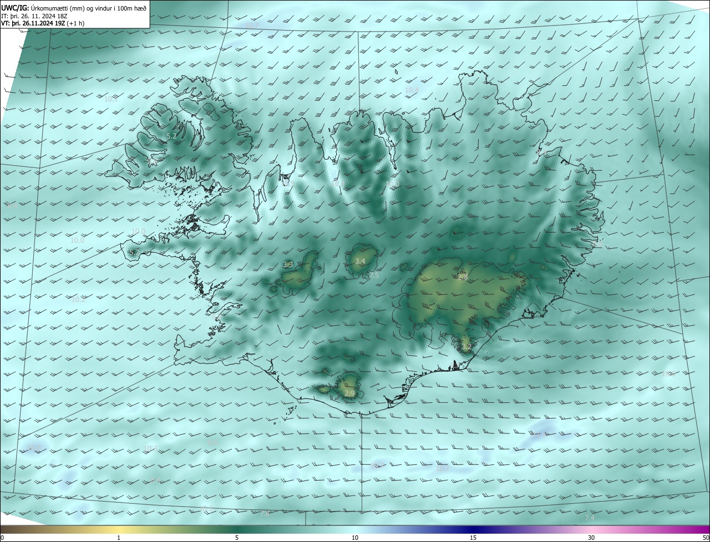This screenshot has width=710, height=542.
Task: Click the 2.8 value on the large glacier
Action: tap(463, 277)
